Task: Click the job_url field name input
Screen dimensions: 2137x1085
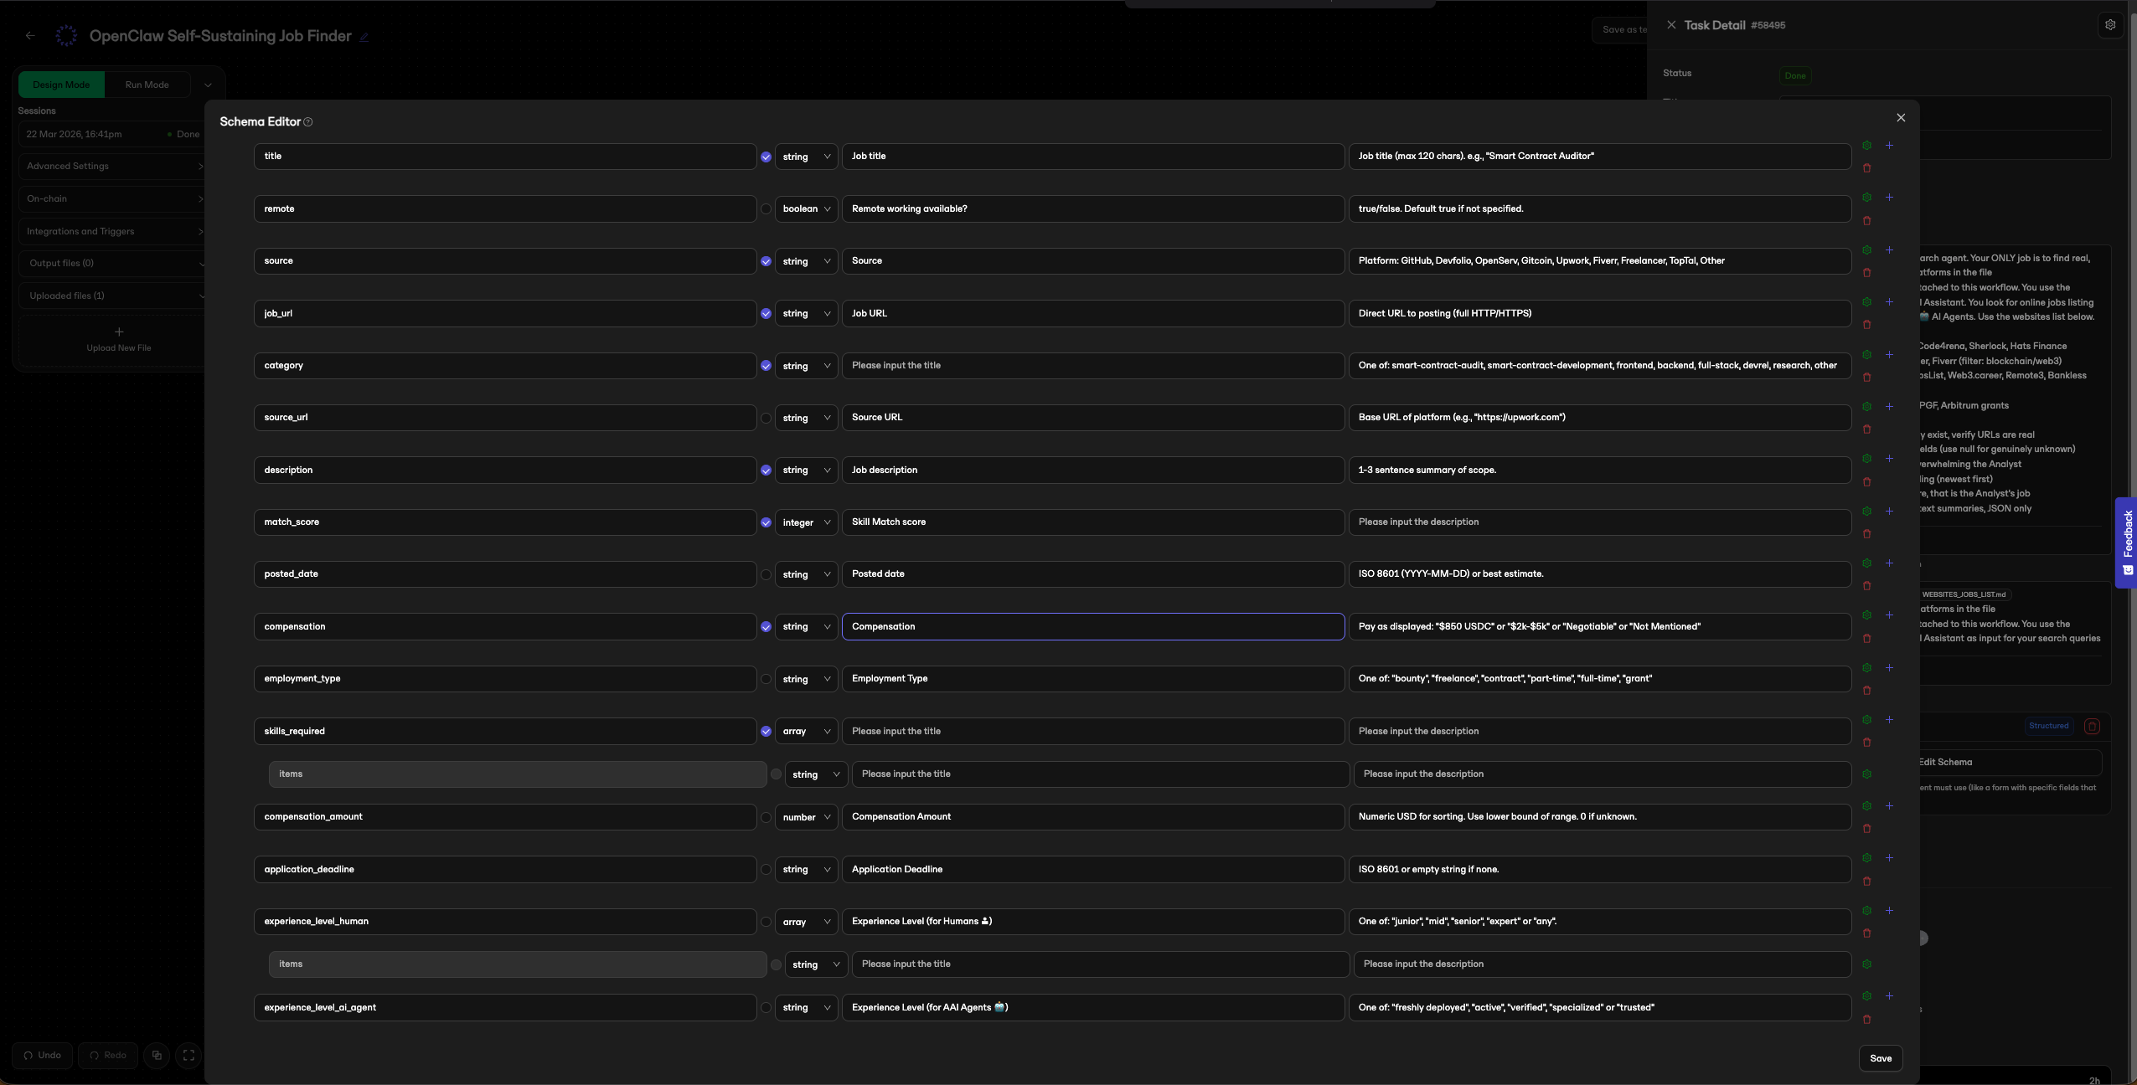Action: click(x=505, y=313)
